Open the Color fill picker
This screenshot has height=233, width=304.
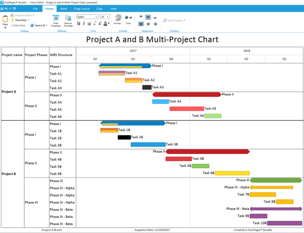tap(128, 19)
